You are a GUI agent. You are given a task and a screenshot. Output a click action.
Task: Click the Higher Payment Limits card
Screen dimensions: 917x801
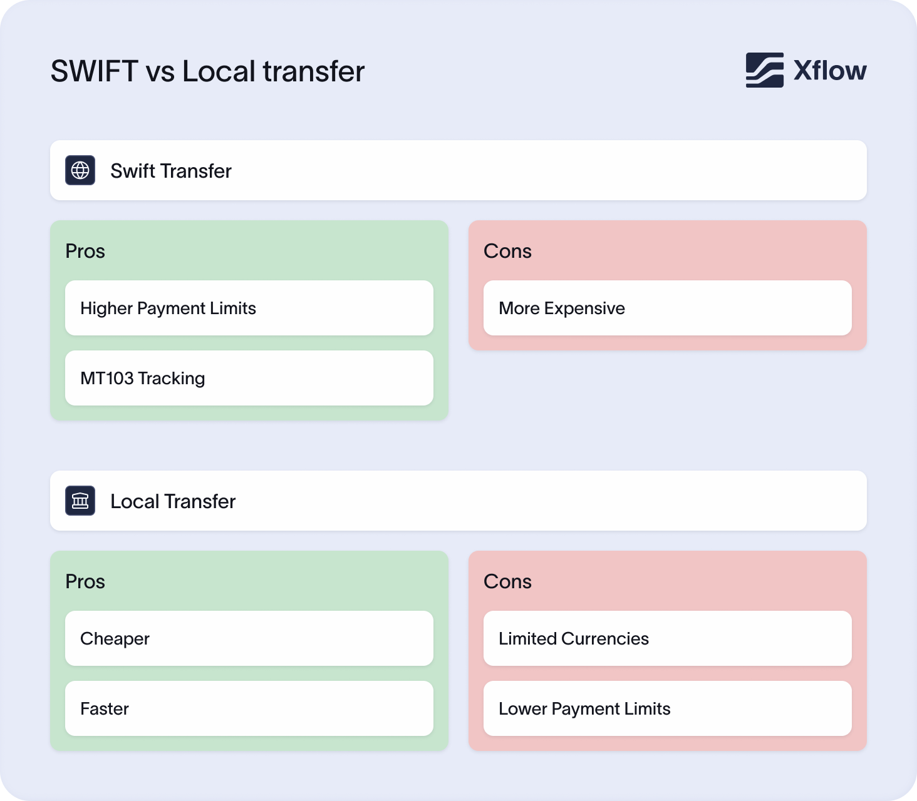click(x=249, y=308)
